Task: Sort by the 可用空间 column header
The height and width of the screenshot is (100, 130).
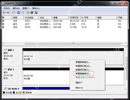Action: tap(74, 18)
